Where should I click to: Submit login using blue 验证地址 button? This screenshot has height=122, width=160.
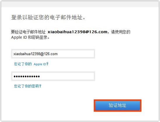click(117, 105)
